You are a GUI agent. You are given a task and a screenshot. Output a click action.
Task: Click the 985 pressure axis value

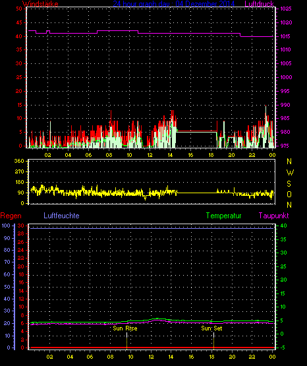[x=285, y=118]
